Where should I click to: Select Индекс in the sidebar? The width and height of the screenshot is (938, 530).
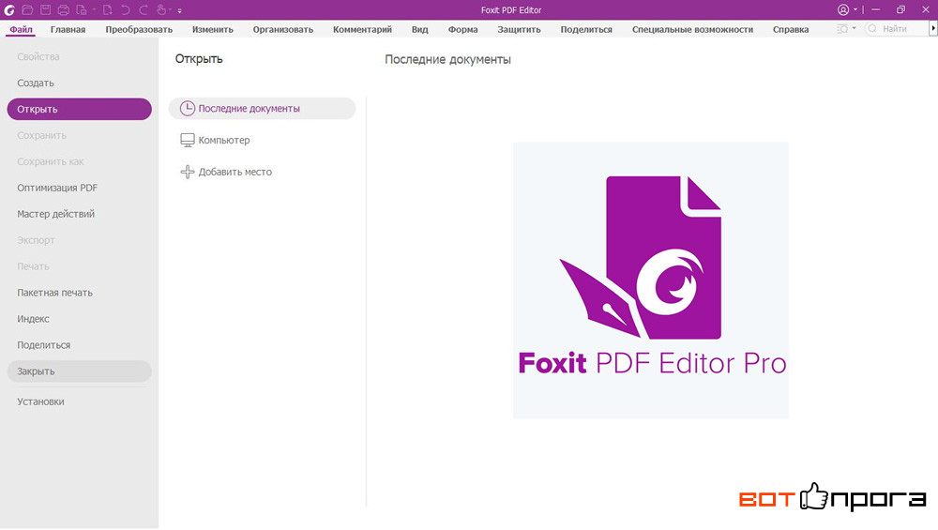[79, 319]
